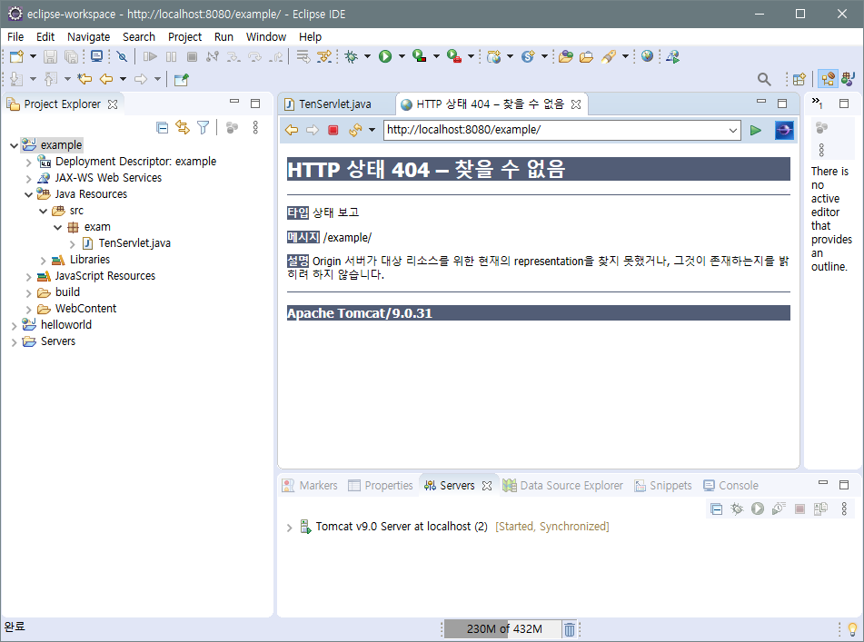
Task: Select JavaScript Resources in tree
Action: [105, 276]
